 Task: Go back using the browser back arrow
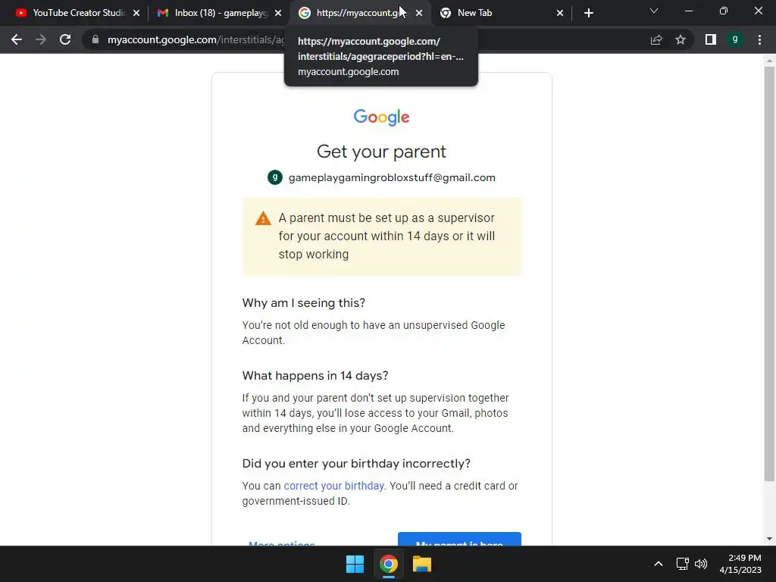click(17, 39)
